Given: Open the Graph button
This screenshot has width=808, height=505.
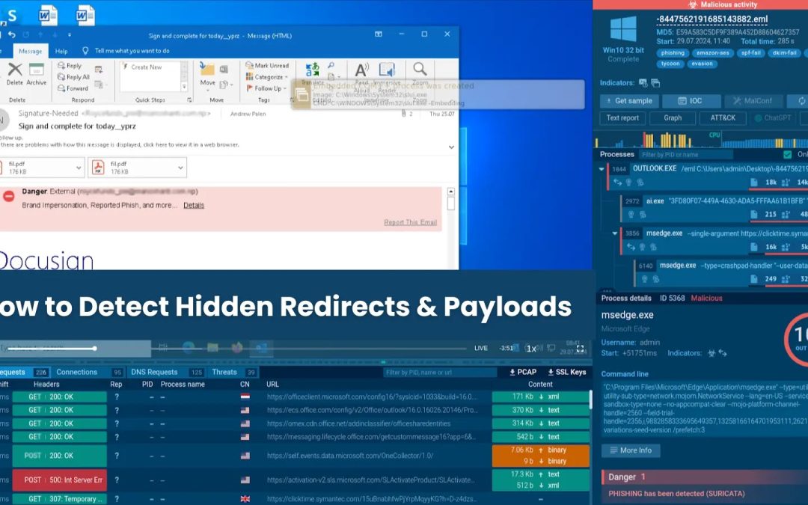Looking at the screenshot, I should click(x=673, y=118).
